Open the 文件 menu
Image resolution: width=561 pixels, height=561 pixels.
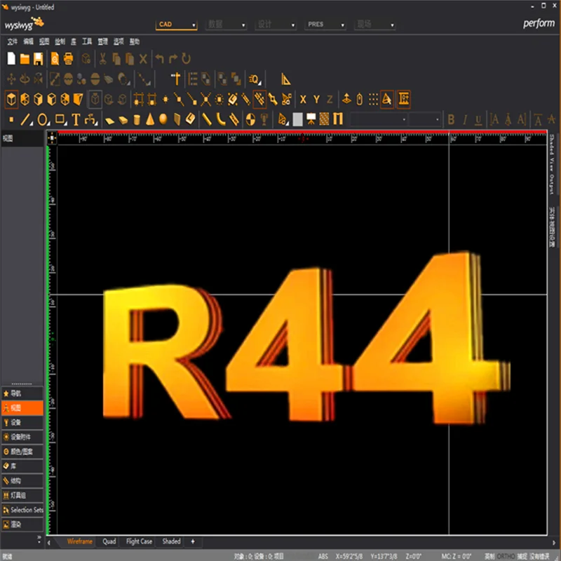[x=12, y=41]
